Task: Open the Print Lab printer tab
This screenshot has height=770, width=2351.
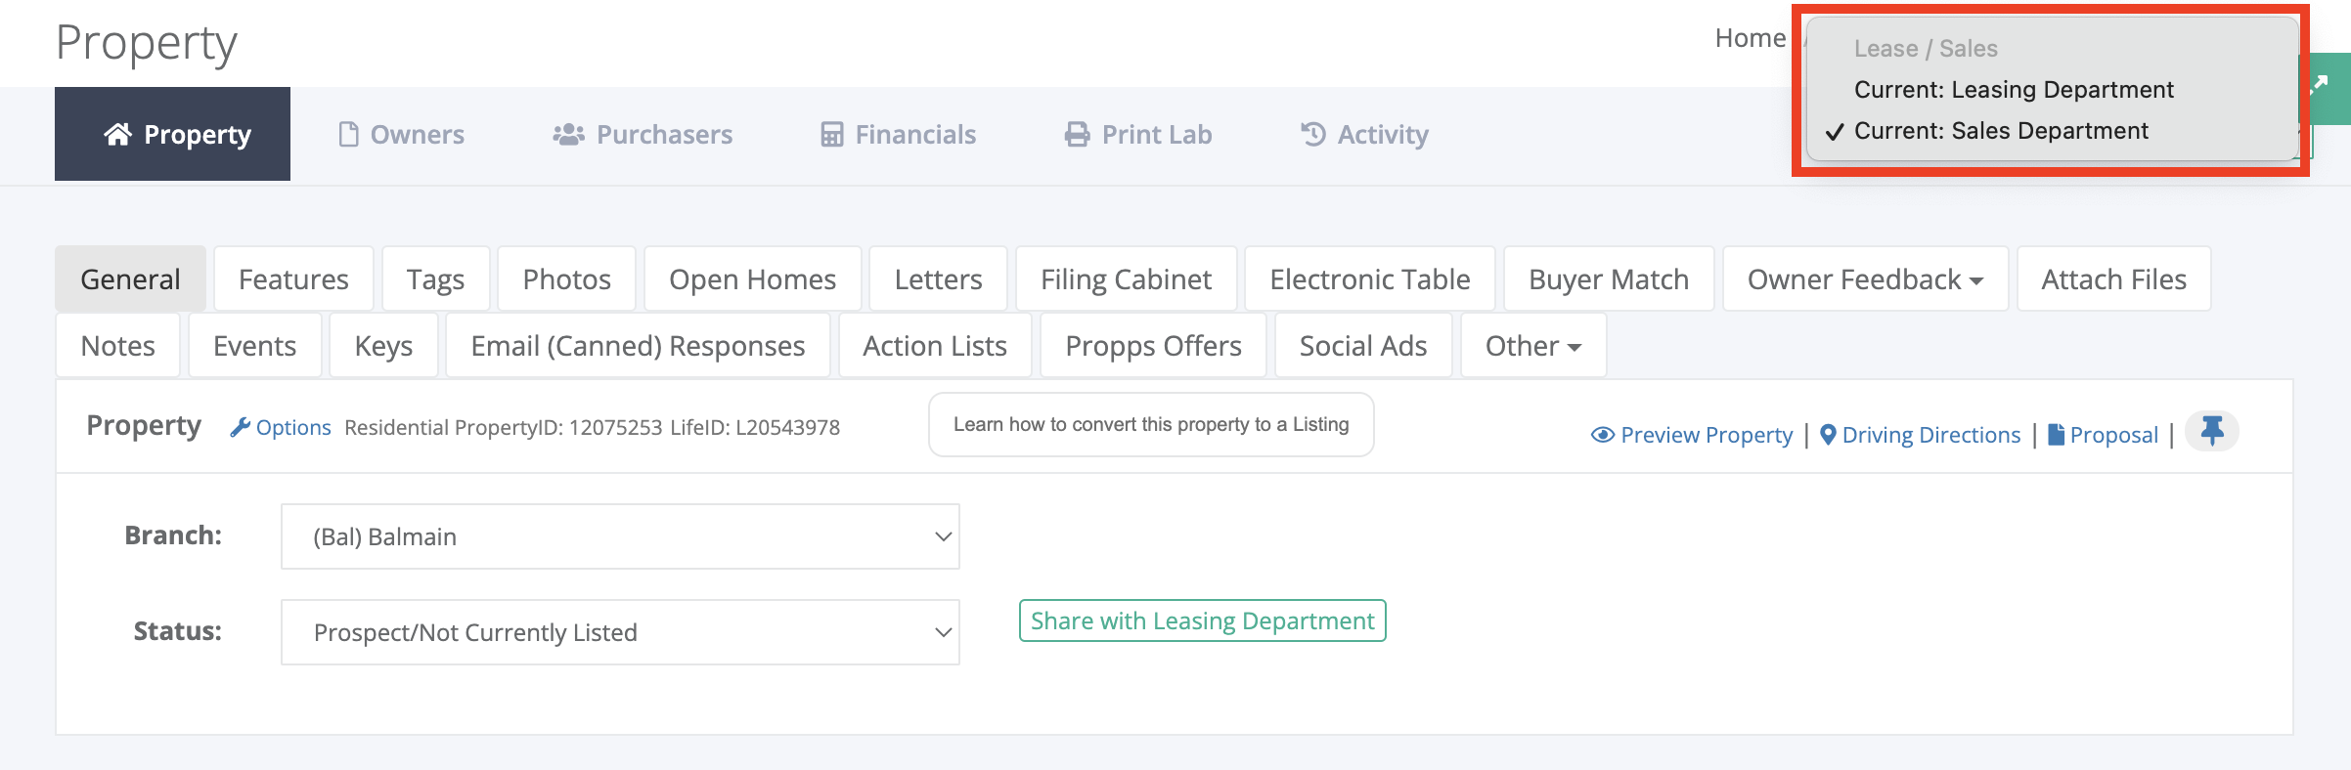Action: point(1137,134)
